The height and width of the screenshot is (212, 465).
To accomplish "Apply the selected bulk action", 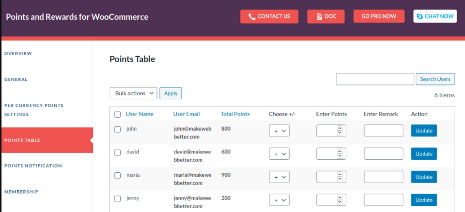I will [x=170, y=93].
